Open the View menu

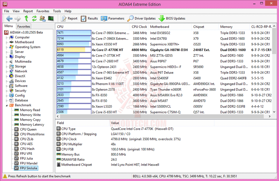coord(16,11)
